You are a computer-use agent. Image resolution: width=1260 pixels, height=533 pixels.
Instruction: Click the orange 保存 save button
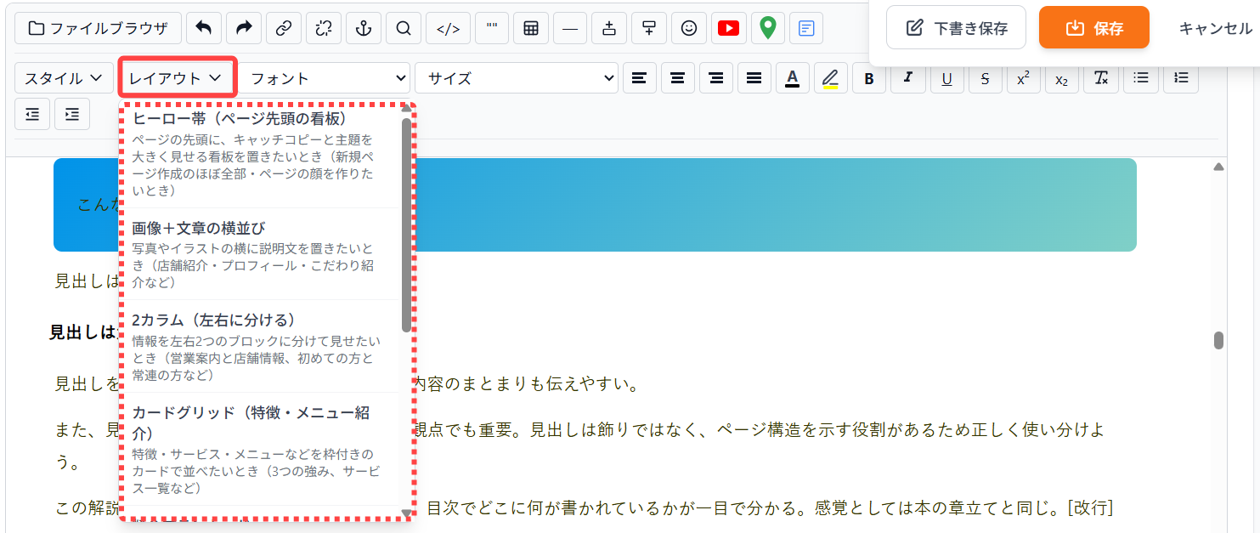click(x=1094, y=28)
